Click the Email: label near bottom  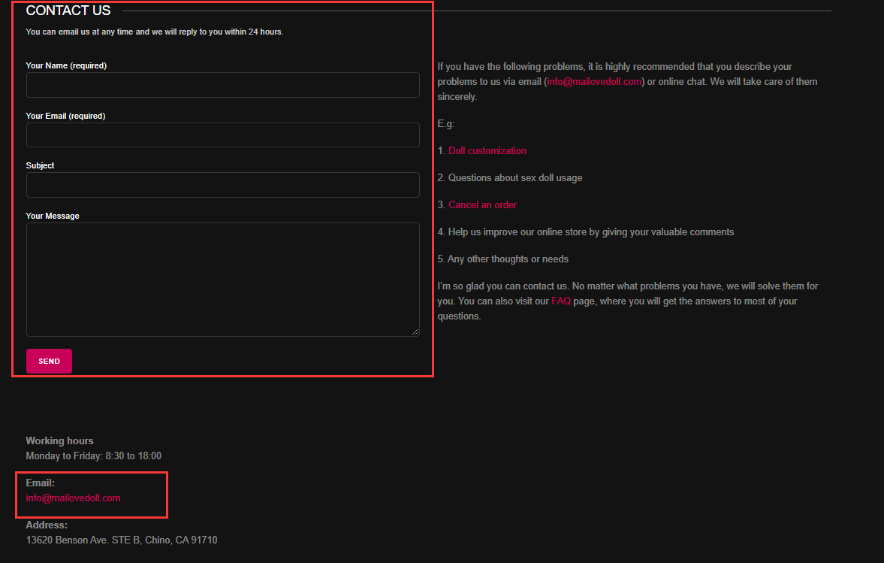point(41,483)
